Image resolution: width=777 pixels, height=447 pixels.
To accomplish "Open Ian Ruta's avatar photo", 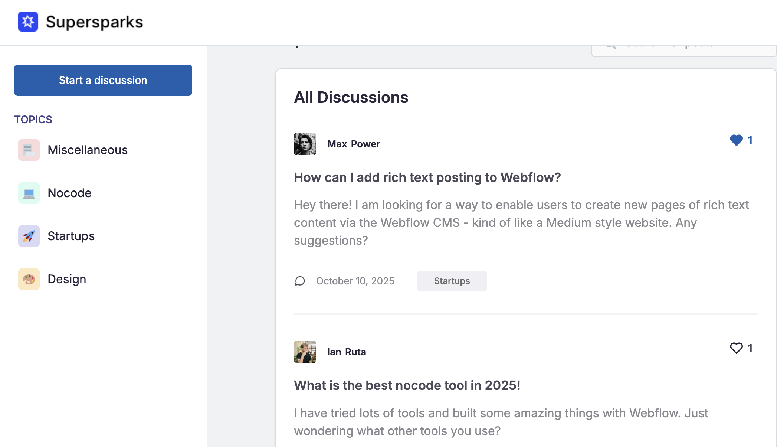I will coord(305,352).
